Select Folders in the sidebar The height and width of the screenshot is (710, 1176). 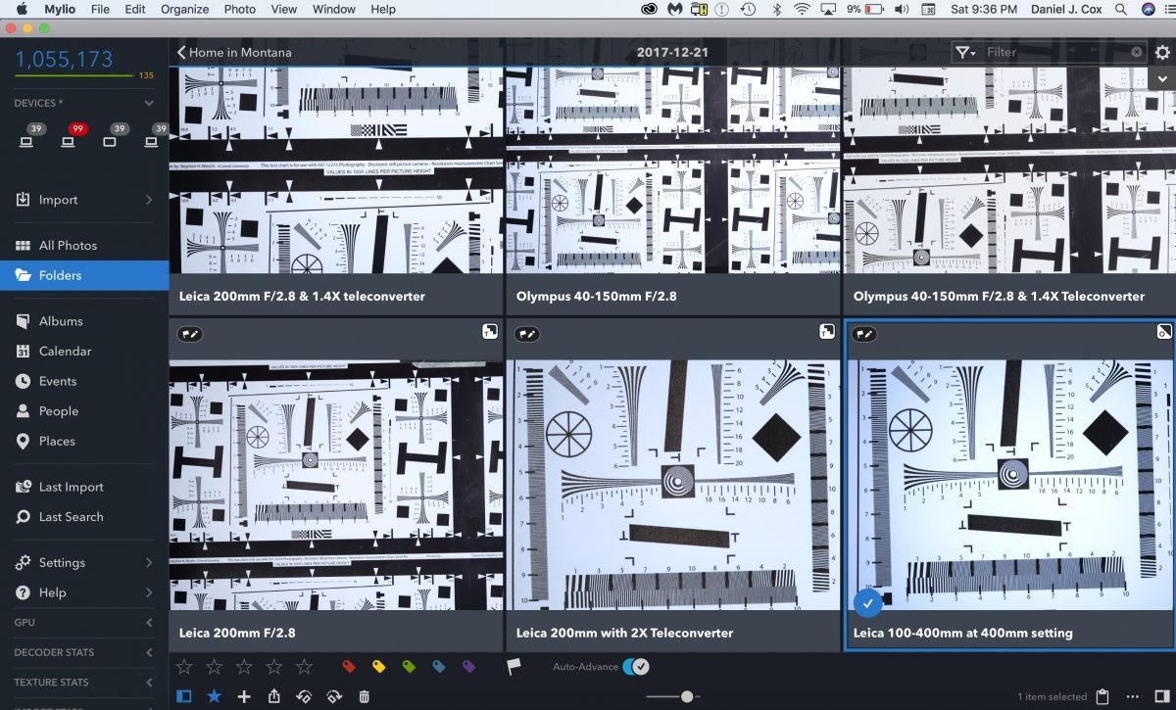[x=84, y=275]
